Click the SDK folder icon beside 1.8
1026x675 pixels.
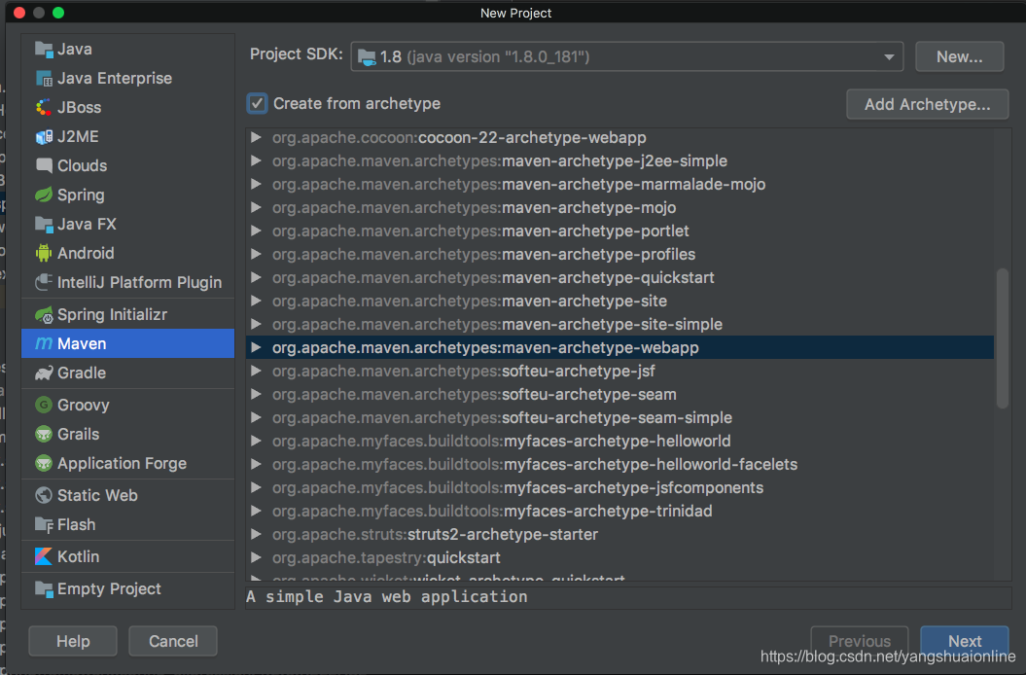[367, 57]
